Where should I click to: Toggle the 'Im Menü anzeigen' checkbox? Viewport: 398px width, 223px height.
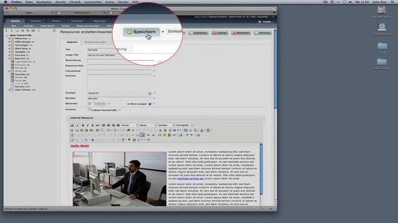[150, 104]
